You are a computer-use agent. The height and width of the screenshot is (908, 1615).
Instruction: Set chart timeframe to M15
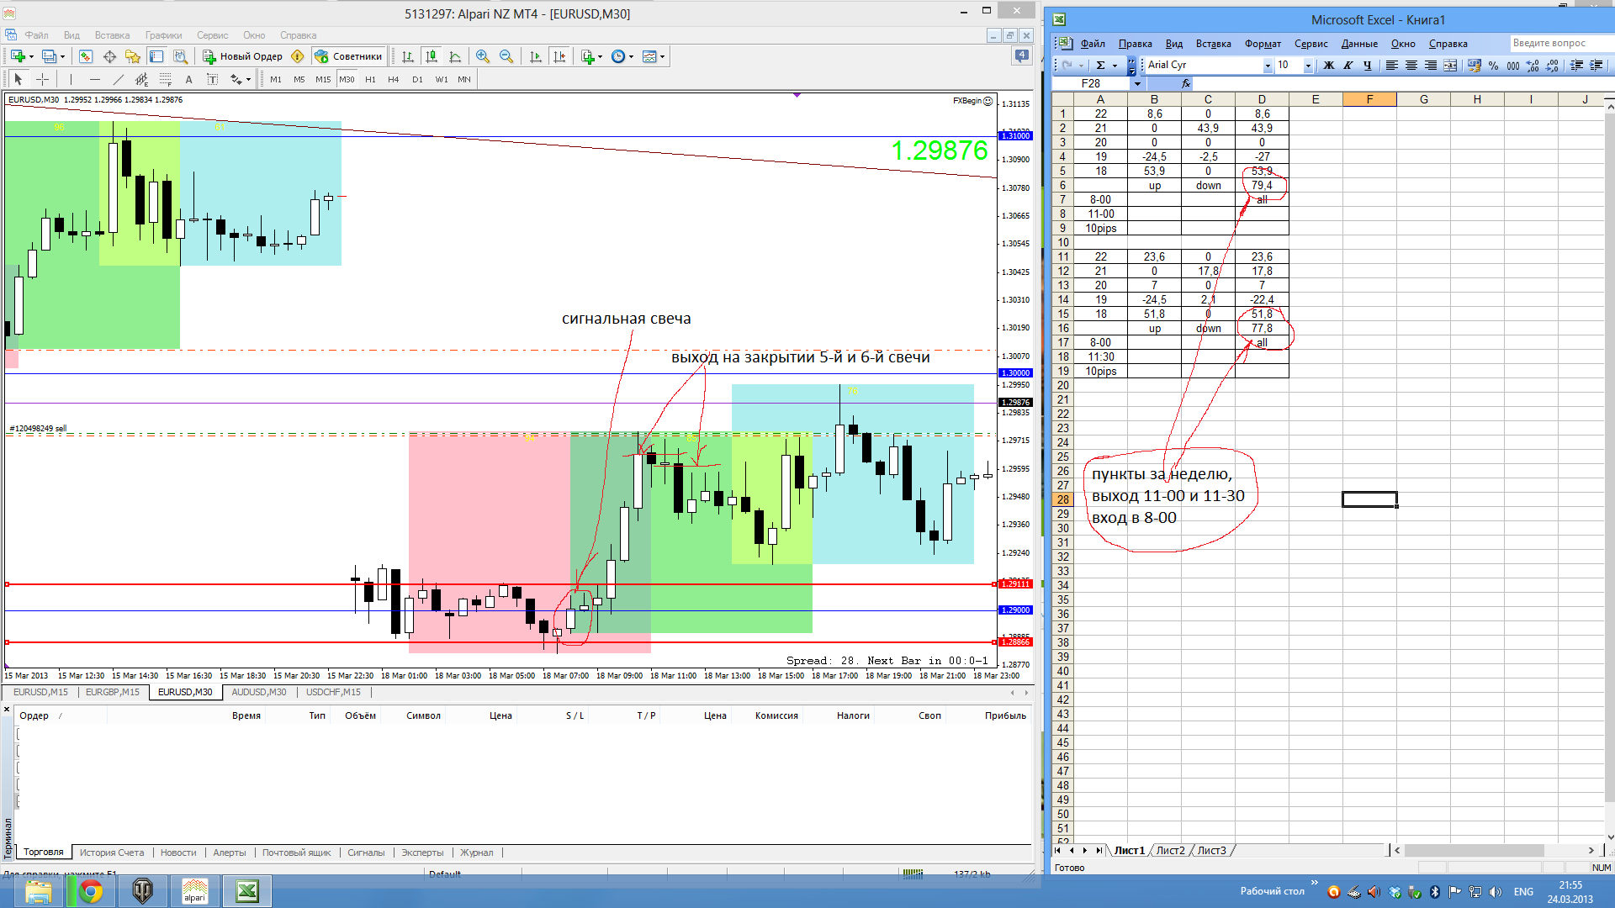[323, 79]
